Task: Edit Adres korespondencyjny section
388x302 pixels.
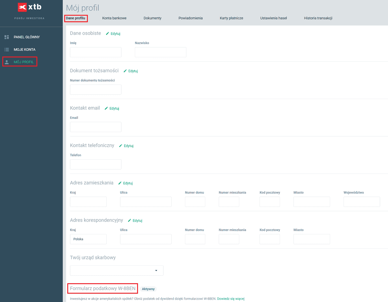Action: click(x=135, y=220)
